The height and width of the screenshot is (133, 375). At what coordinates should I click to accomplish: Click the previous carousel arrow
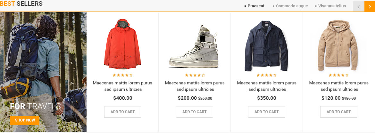point(359,6)
